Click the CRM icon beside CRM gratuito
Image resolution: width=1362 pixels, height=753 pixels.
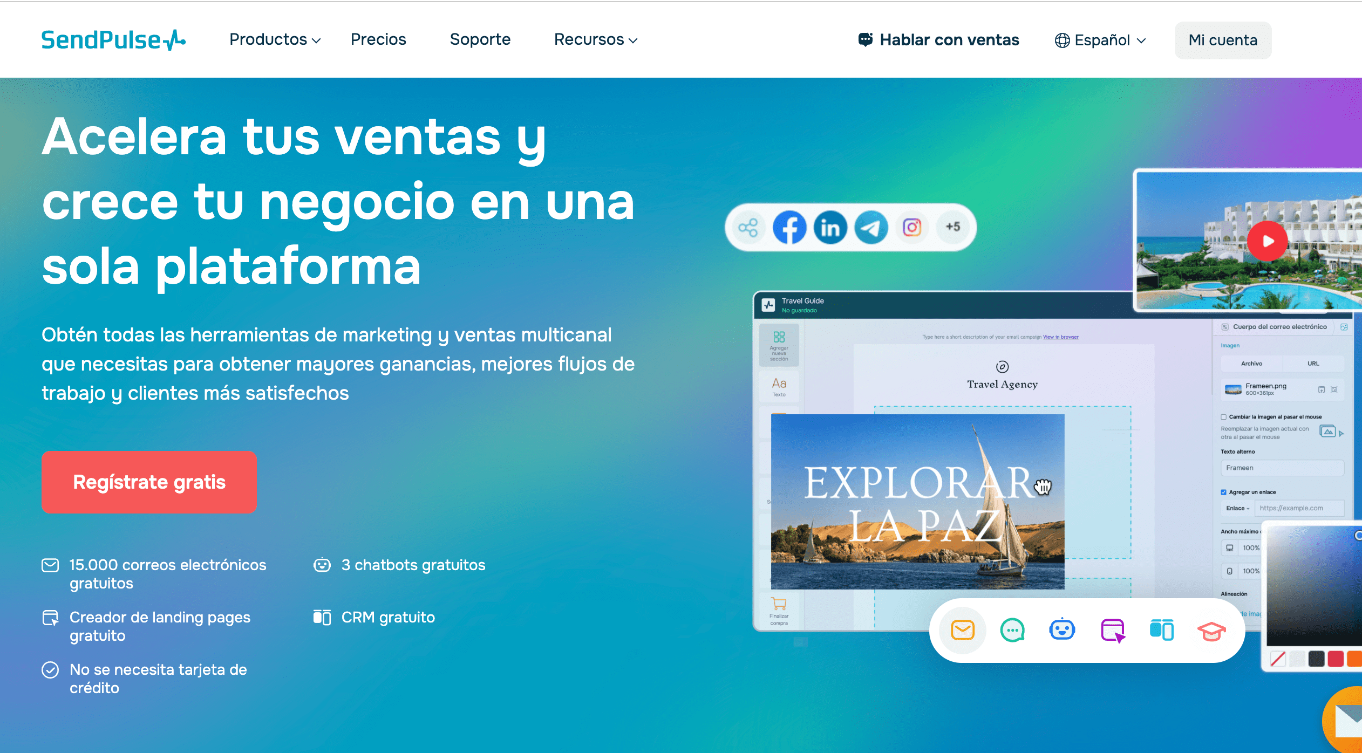click(322, 617)
